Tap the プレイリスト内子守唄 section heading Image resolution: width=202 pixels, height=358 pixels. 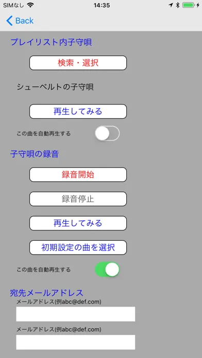51,43
